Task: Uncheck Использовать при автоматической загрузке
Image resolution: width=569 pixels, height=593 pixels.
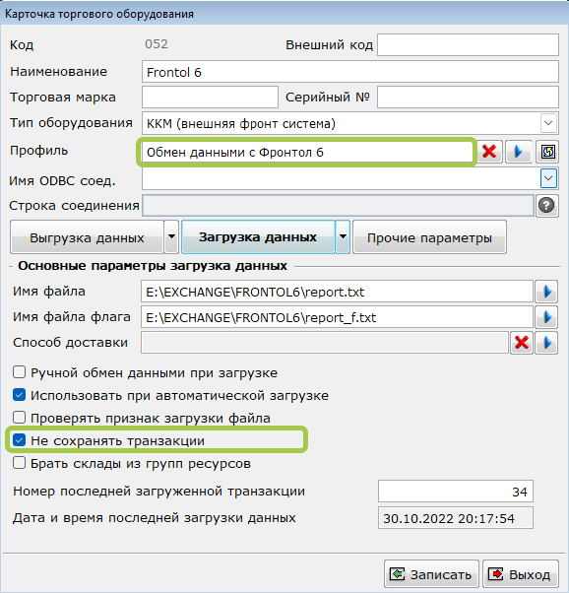Action: coord(20,395)
